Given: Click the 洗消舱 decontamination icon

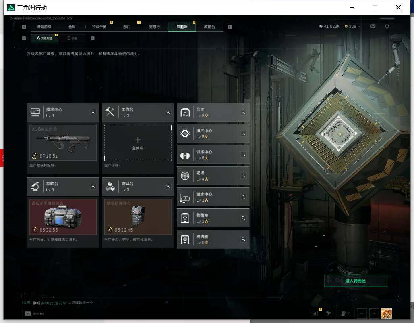Looking at the screenshot, I should point(185,239).
